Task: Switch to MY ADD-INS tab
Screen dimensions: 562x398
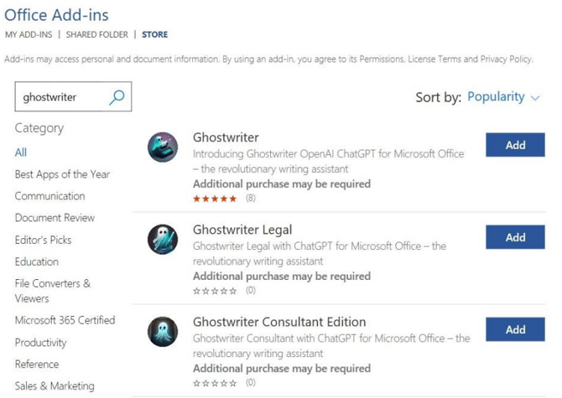Action: 29,34
